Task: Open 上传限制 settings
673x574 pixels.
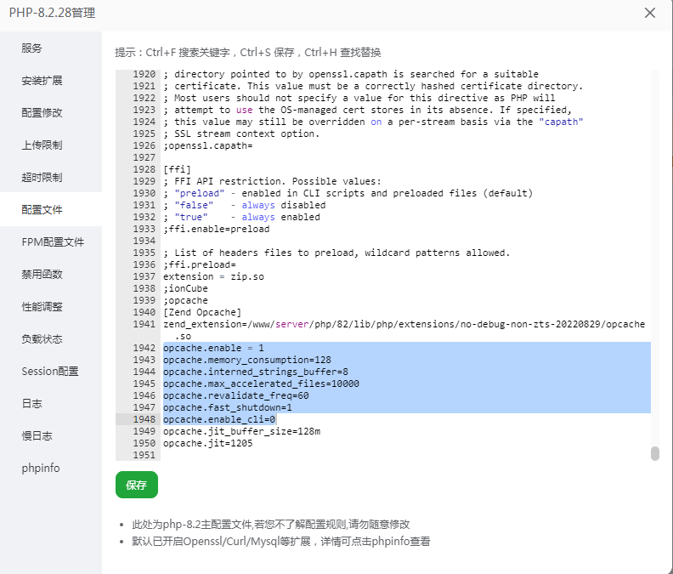Action: pos(42,145)
